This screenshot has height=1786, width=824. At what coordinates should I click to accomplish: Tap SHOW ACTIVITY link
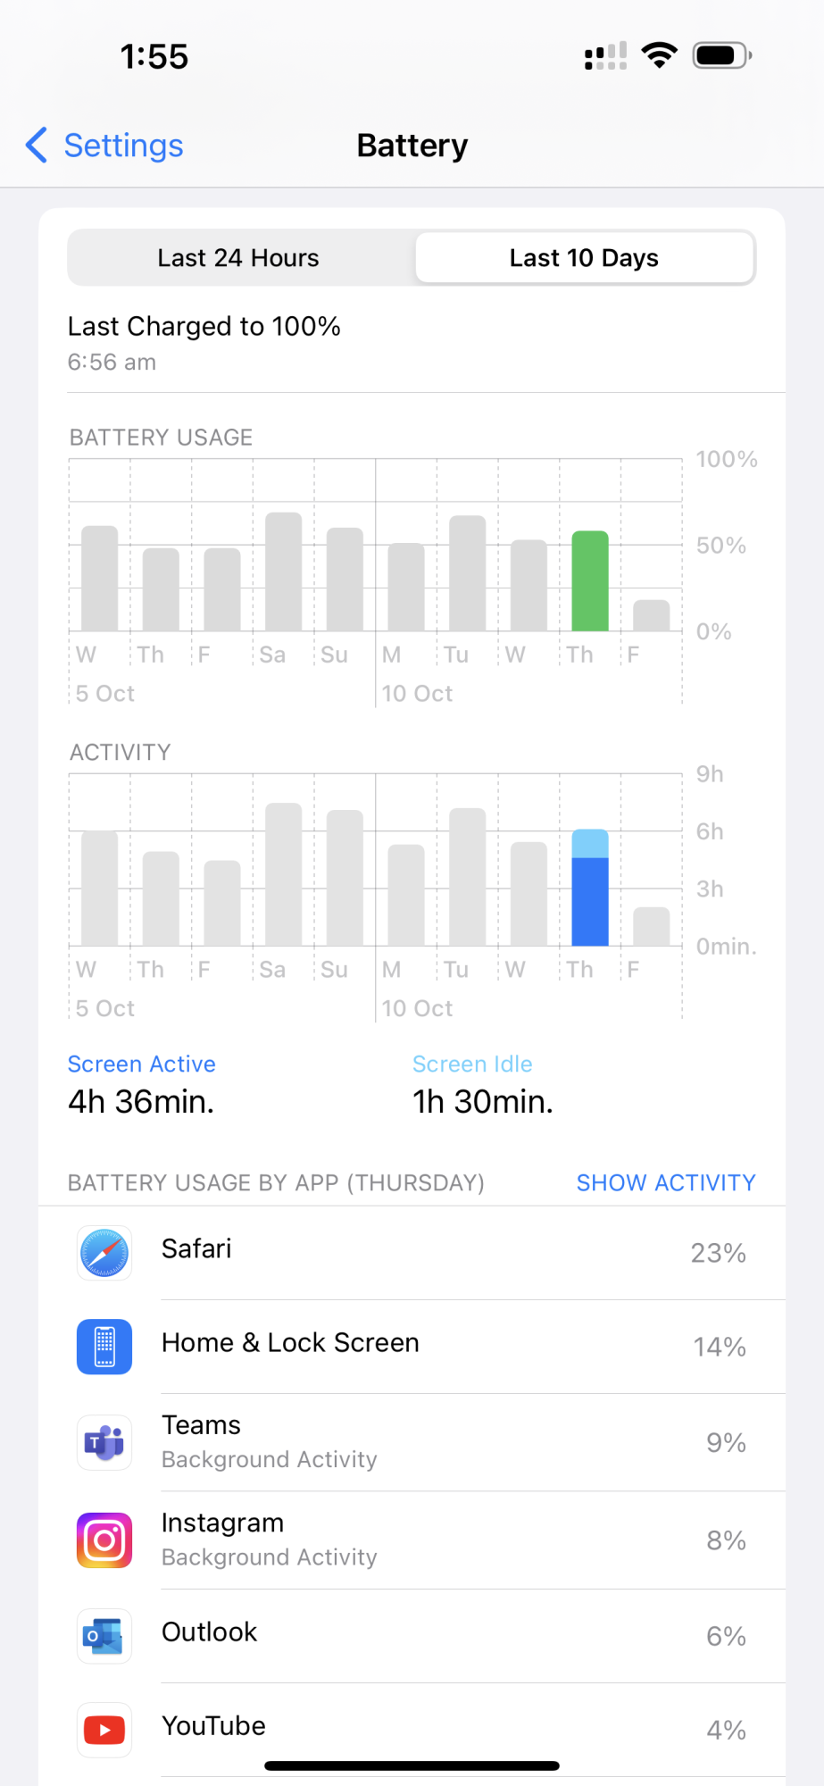pos(666,1182)
